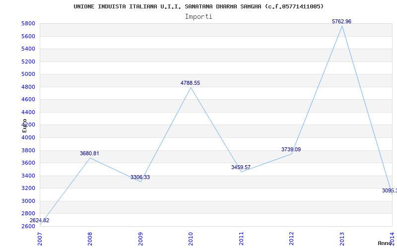Select the 5000 y-axis tick
This screenshot has width=397, height=248.
pyautogui.click(x=28, y=74)
